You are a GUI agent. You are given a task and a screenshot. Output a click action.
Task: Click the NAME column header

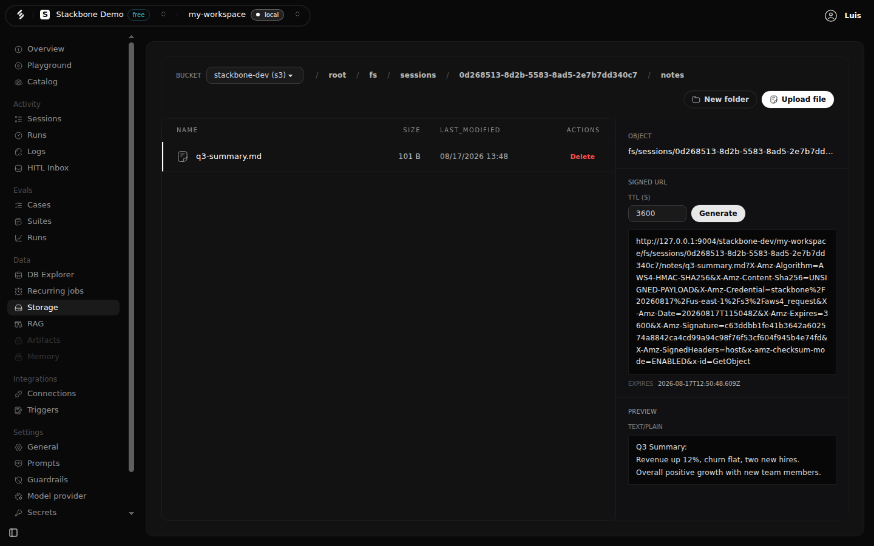point(187,130)
